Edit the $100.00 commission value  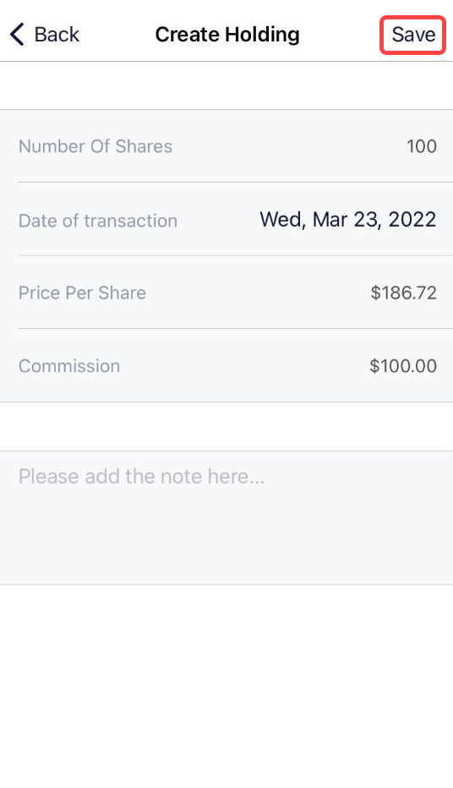click(403, 366)
